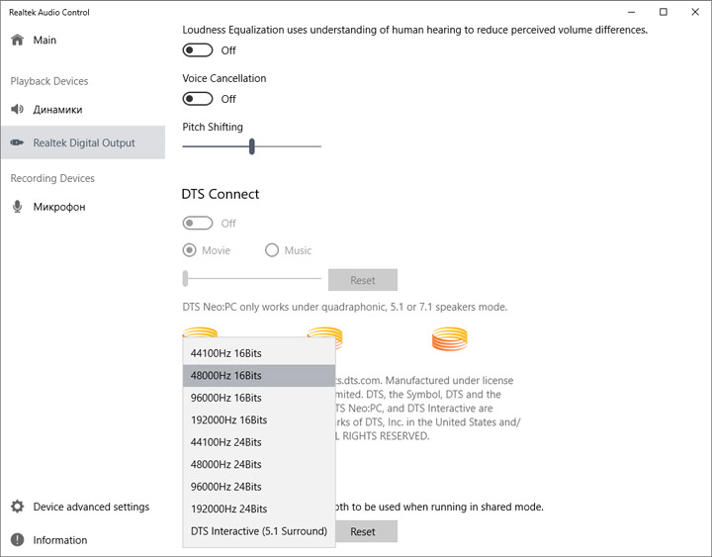The image size is (712, 557).
Task: Click the Pitch Shifting slider handle
Action: (252, 146)
